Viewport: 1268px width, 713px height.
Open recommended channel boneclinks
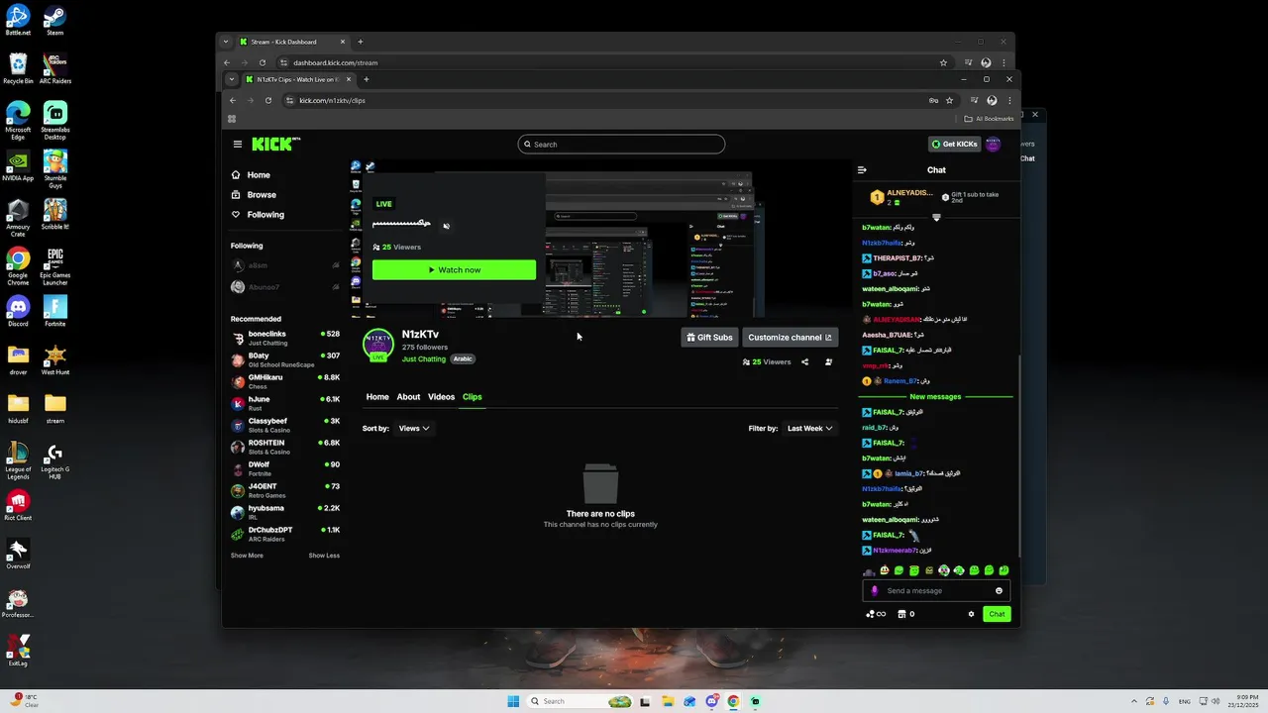pyautogui.click(x=285, y=339)
